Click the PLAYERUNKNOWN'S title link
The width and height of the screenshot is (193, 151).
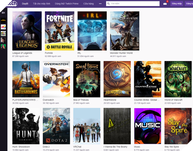pos(25,100)
